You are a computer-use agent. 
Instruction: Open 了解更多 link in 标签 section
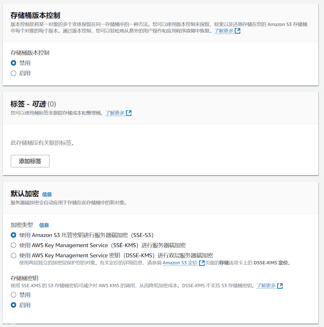click(115, 113)
